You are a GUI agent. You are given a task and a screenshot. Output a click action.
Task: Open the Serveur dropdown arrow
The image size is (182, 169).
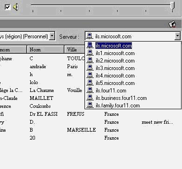point(177,36)
